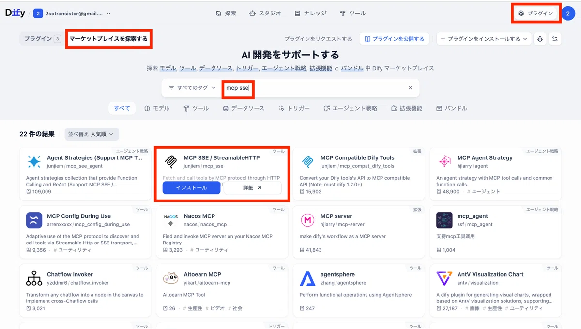Install MCP SSE plugin via インストール
Image resolution: width=581 pixels, height=329 pixels.
coord(191,188)
